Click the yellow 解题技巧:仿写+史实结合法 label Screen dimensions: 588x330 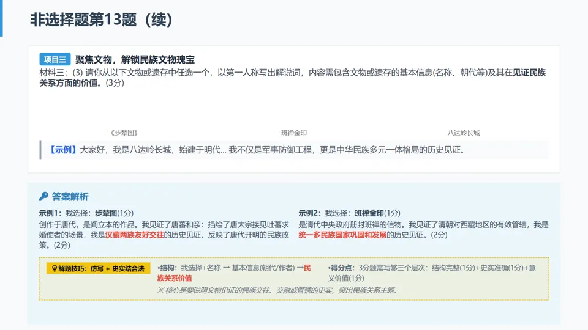click(x=98, y=269)
